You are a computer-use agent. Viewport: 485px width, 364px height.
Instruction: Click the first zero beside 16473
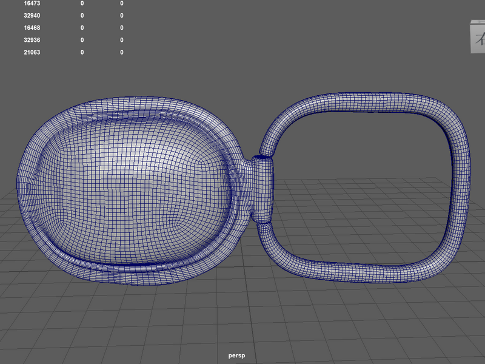82,4
